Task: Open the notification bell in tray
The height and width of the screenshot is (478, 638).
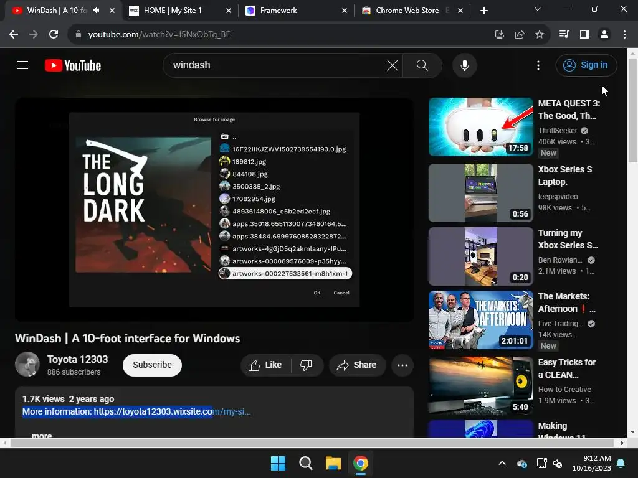Action: pos(621,463)
